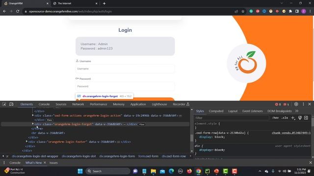Open Microsoft Edge from taskbar
This screenshot has width=314, height=176.
171,171
